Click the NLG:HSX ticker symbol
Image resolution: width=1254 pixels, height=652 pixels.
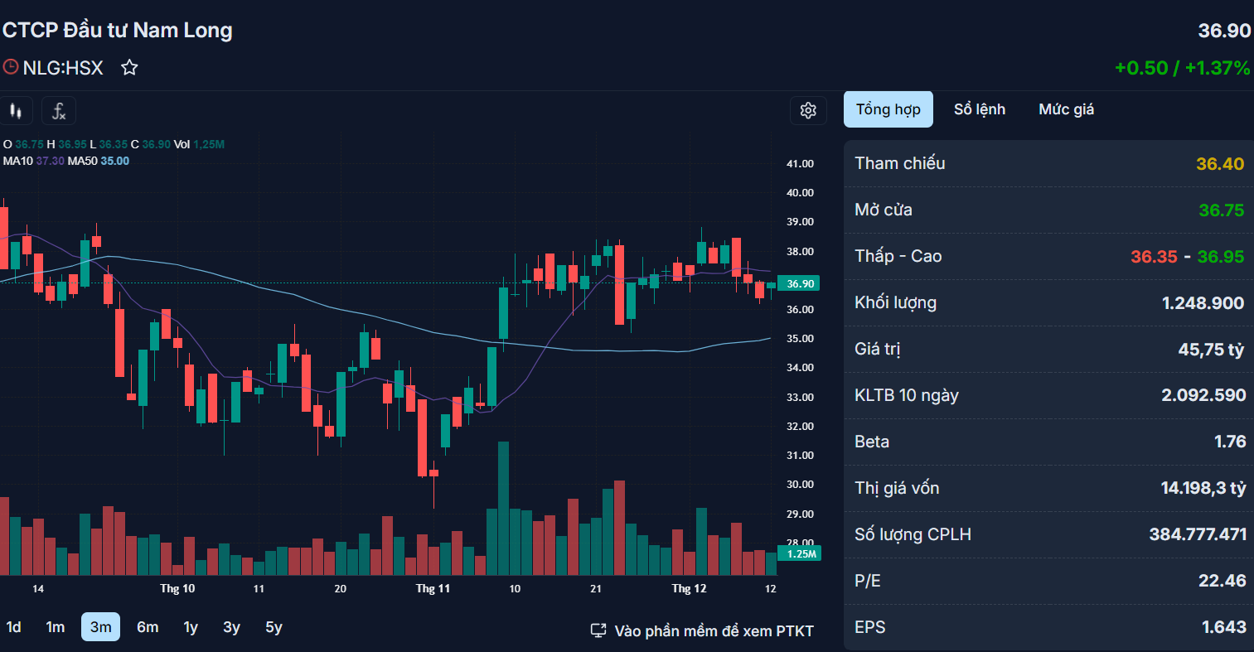tap(63, 68)
